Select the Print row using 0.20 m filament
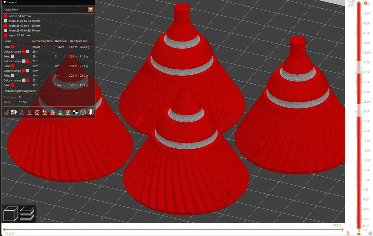 (x=49, y=76)
